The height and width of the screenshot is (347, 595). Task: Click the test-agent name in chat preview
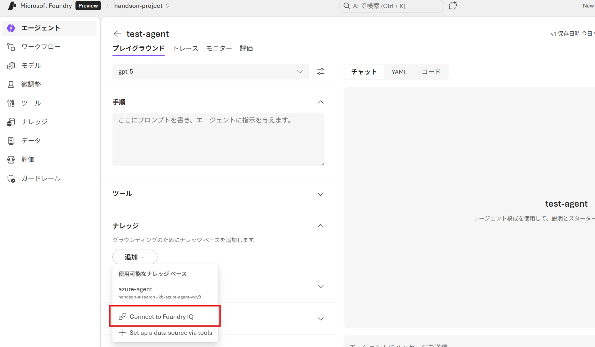(566, 204)
